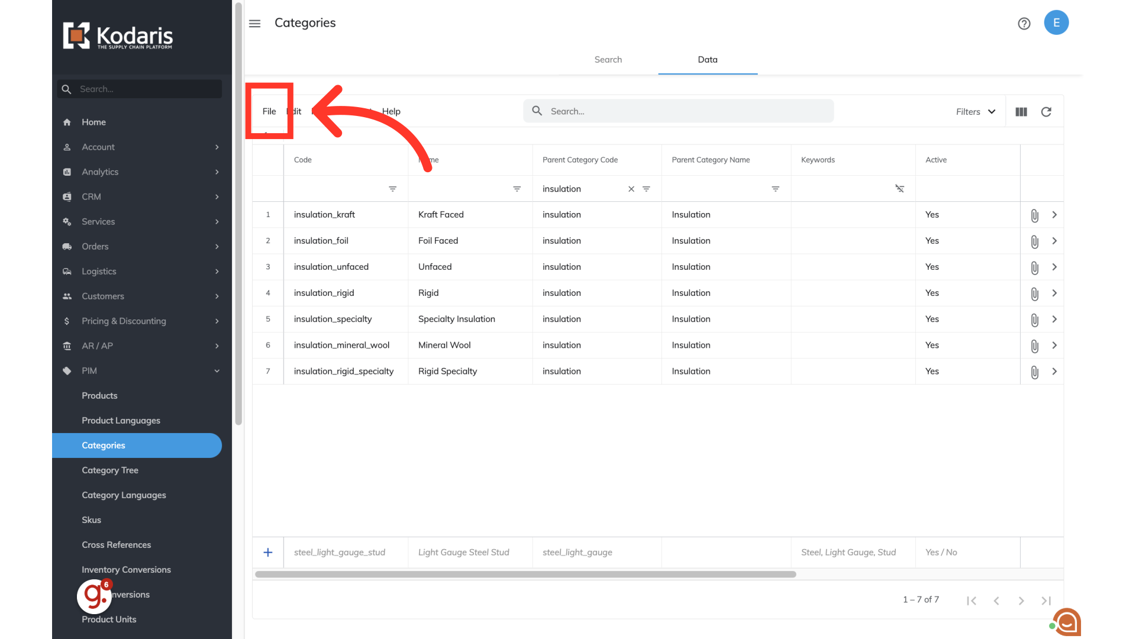Screen dimensions: 1136x639
Task: Click the refresh icon in toolbar
Action: [x=1046, y=112]
